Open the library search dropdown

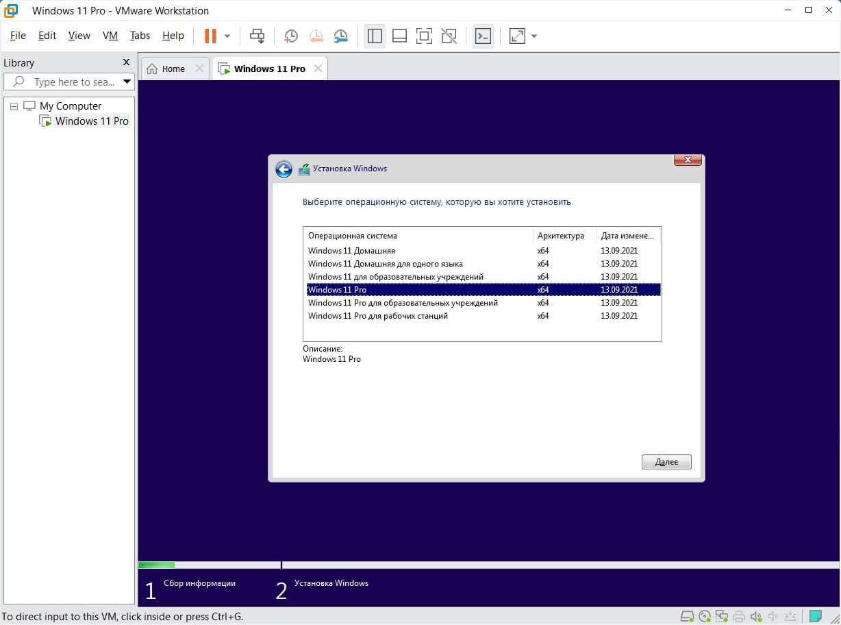[127, 82]
